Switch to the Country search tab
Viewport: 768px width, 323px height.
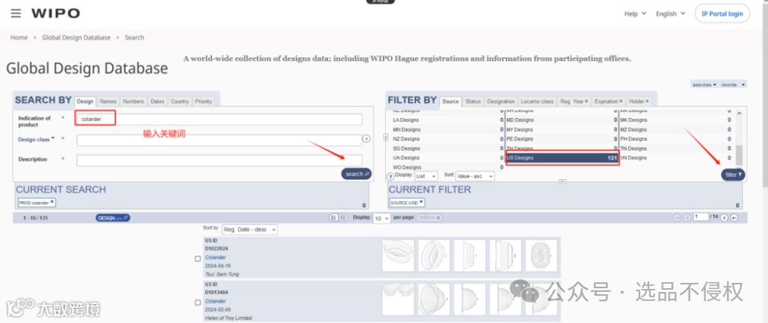coord(180,101)
